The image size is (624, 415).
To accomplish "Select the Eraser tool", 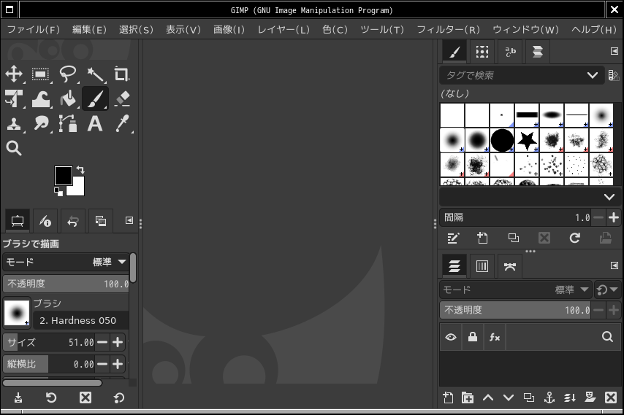I will tap(122, 98).
